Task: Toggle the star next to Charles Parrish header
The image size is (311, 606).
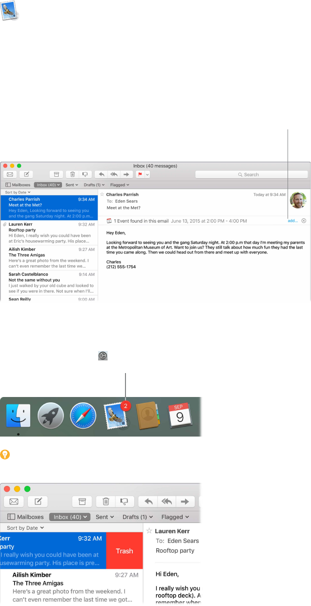Action: point(102,194)
